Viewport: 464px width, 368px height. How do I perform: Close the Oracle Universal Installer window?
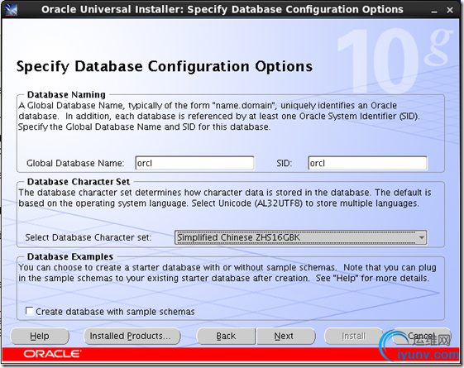pos(450,11)
